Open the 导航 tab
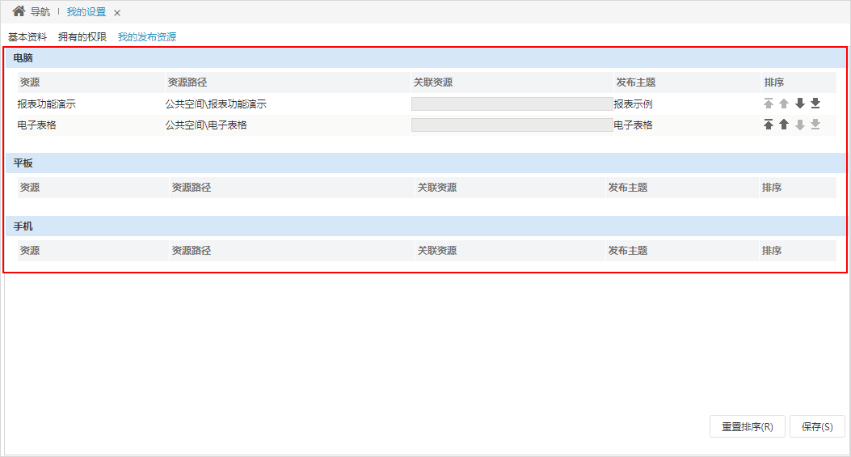Screen dimensions: 851x457 (40, 12)
